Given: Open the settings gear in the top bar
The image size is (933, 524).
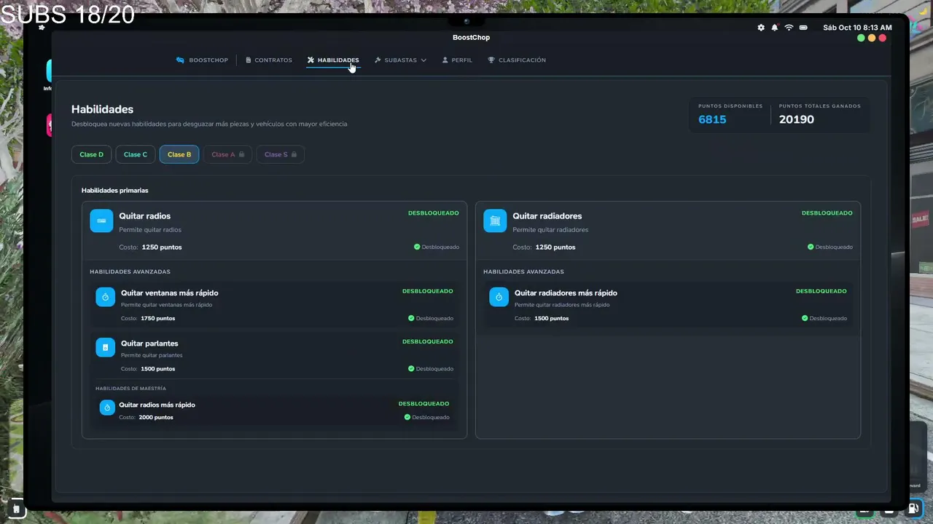Looking at the screenshot, I should (x=761, y=28).
